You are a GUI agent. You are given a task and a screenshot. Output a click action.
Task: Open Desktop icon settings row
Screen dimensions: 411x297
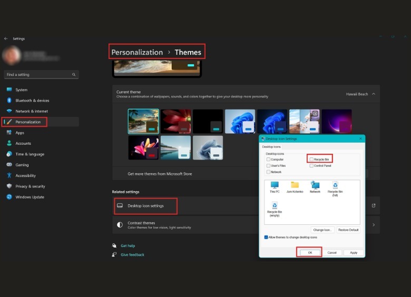click(x=145, y=206)
